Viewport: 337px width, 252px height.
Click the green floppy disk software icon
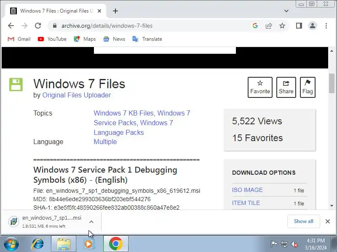coord(16,84)
